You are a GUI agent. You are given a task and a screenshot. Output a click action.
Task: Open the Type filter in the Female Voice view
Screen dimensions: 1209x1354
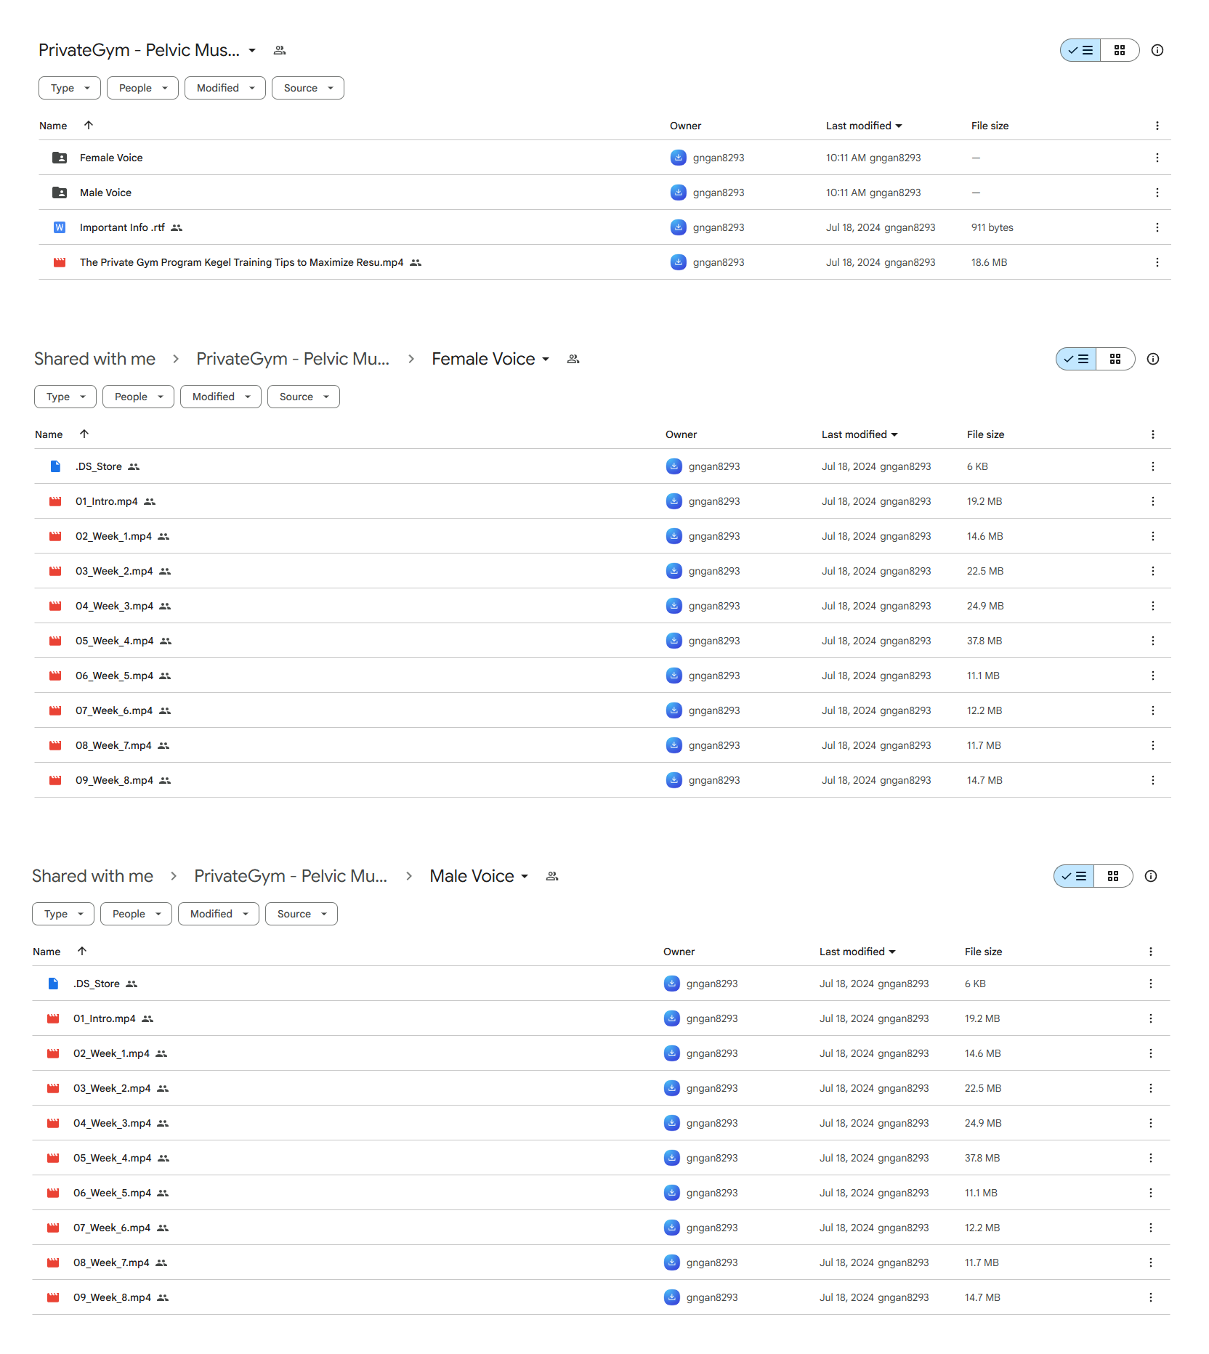[x=65, y=397]
